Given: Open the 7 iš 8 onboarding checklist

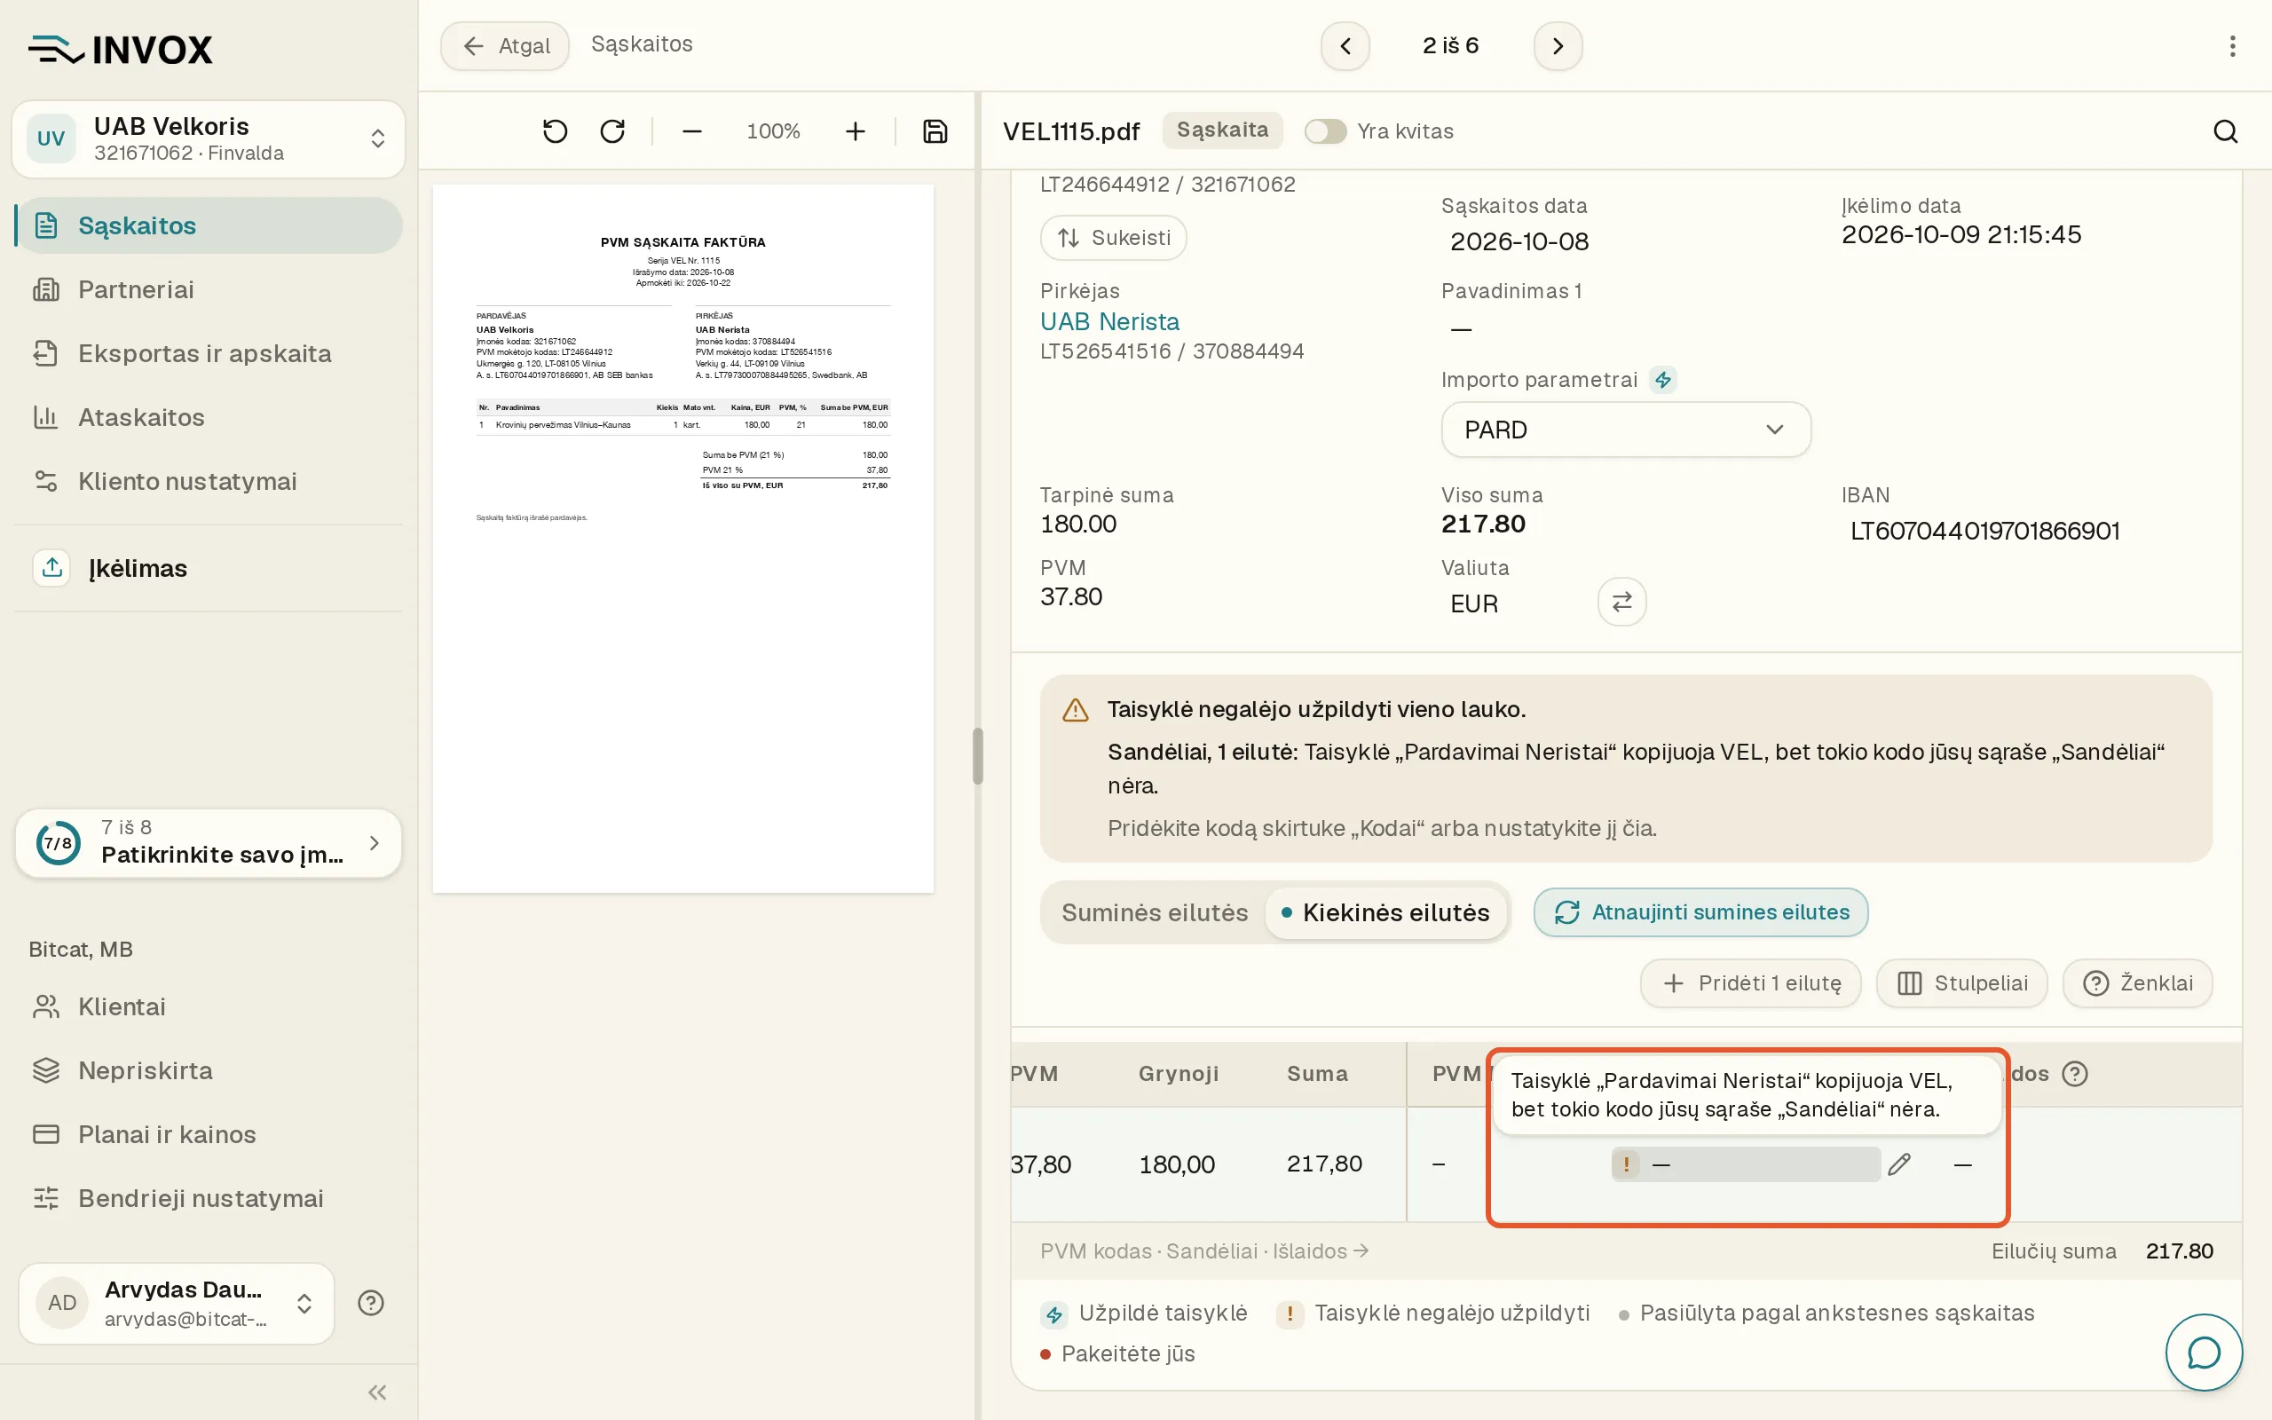Looking at the screenshot, I should [x=209, y=842].
